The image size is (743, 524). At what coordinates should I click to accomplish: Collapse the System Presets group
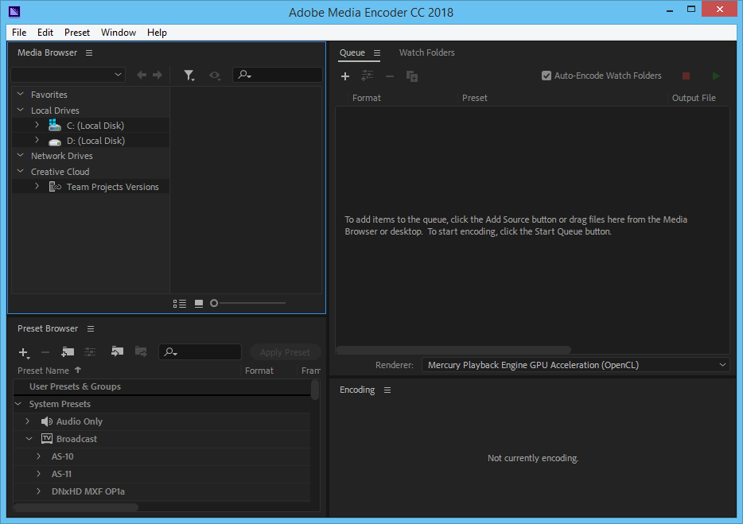click(x=18, y=404)
